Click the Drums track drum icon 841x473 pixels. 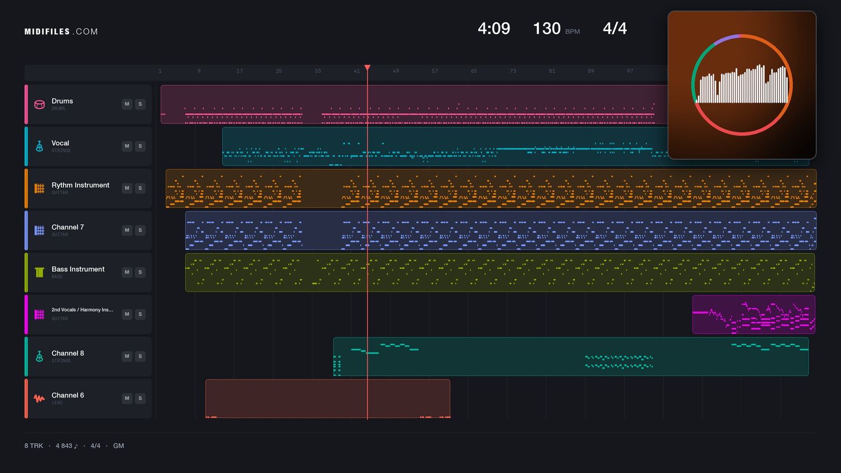[x=39, y=104]
